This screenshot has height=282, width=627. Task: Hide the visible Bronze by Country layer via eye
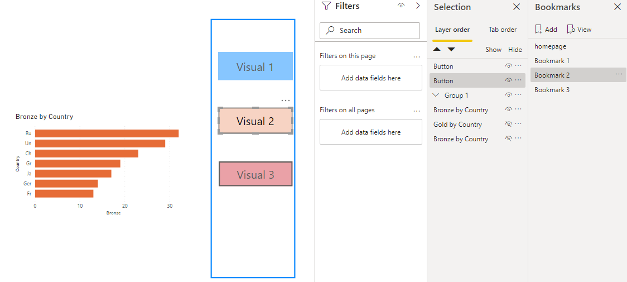pyautogui.click(x=509, y=109)
